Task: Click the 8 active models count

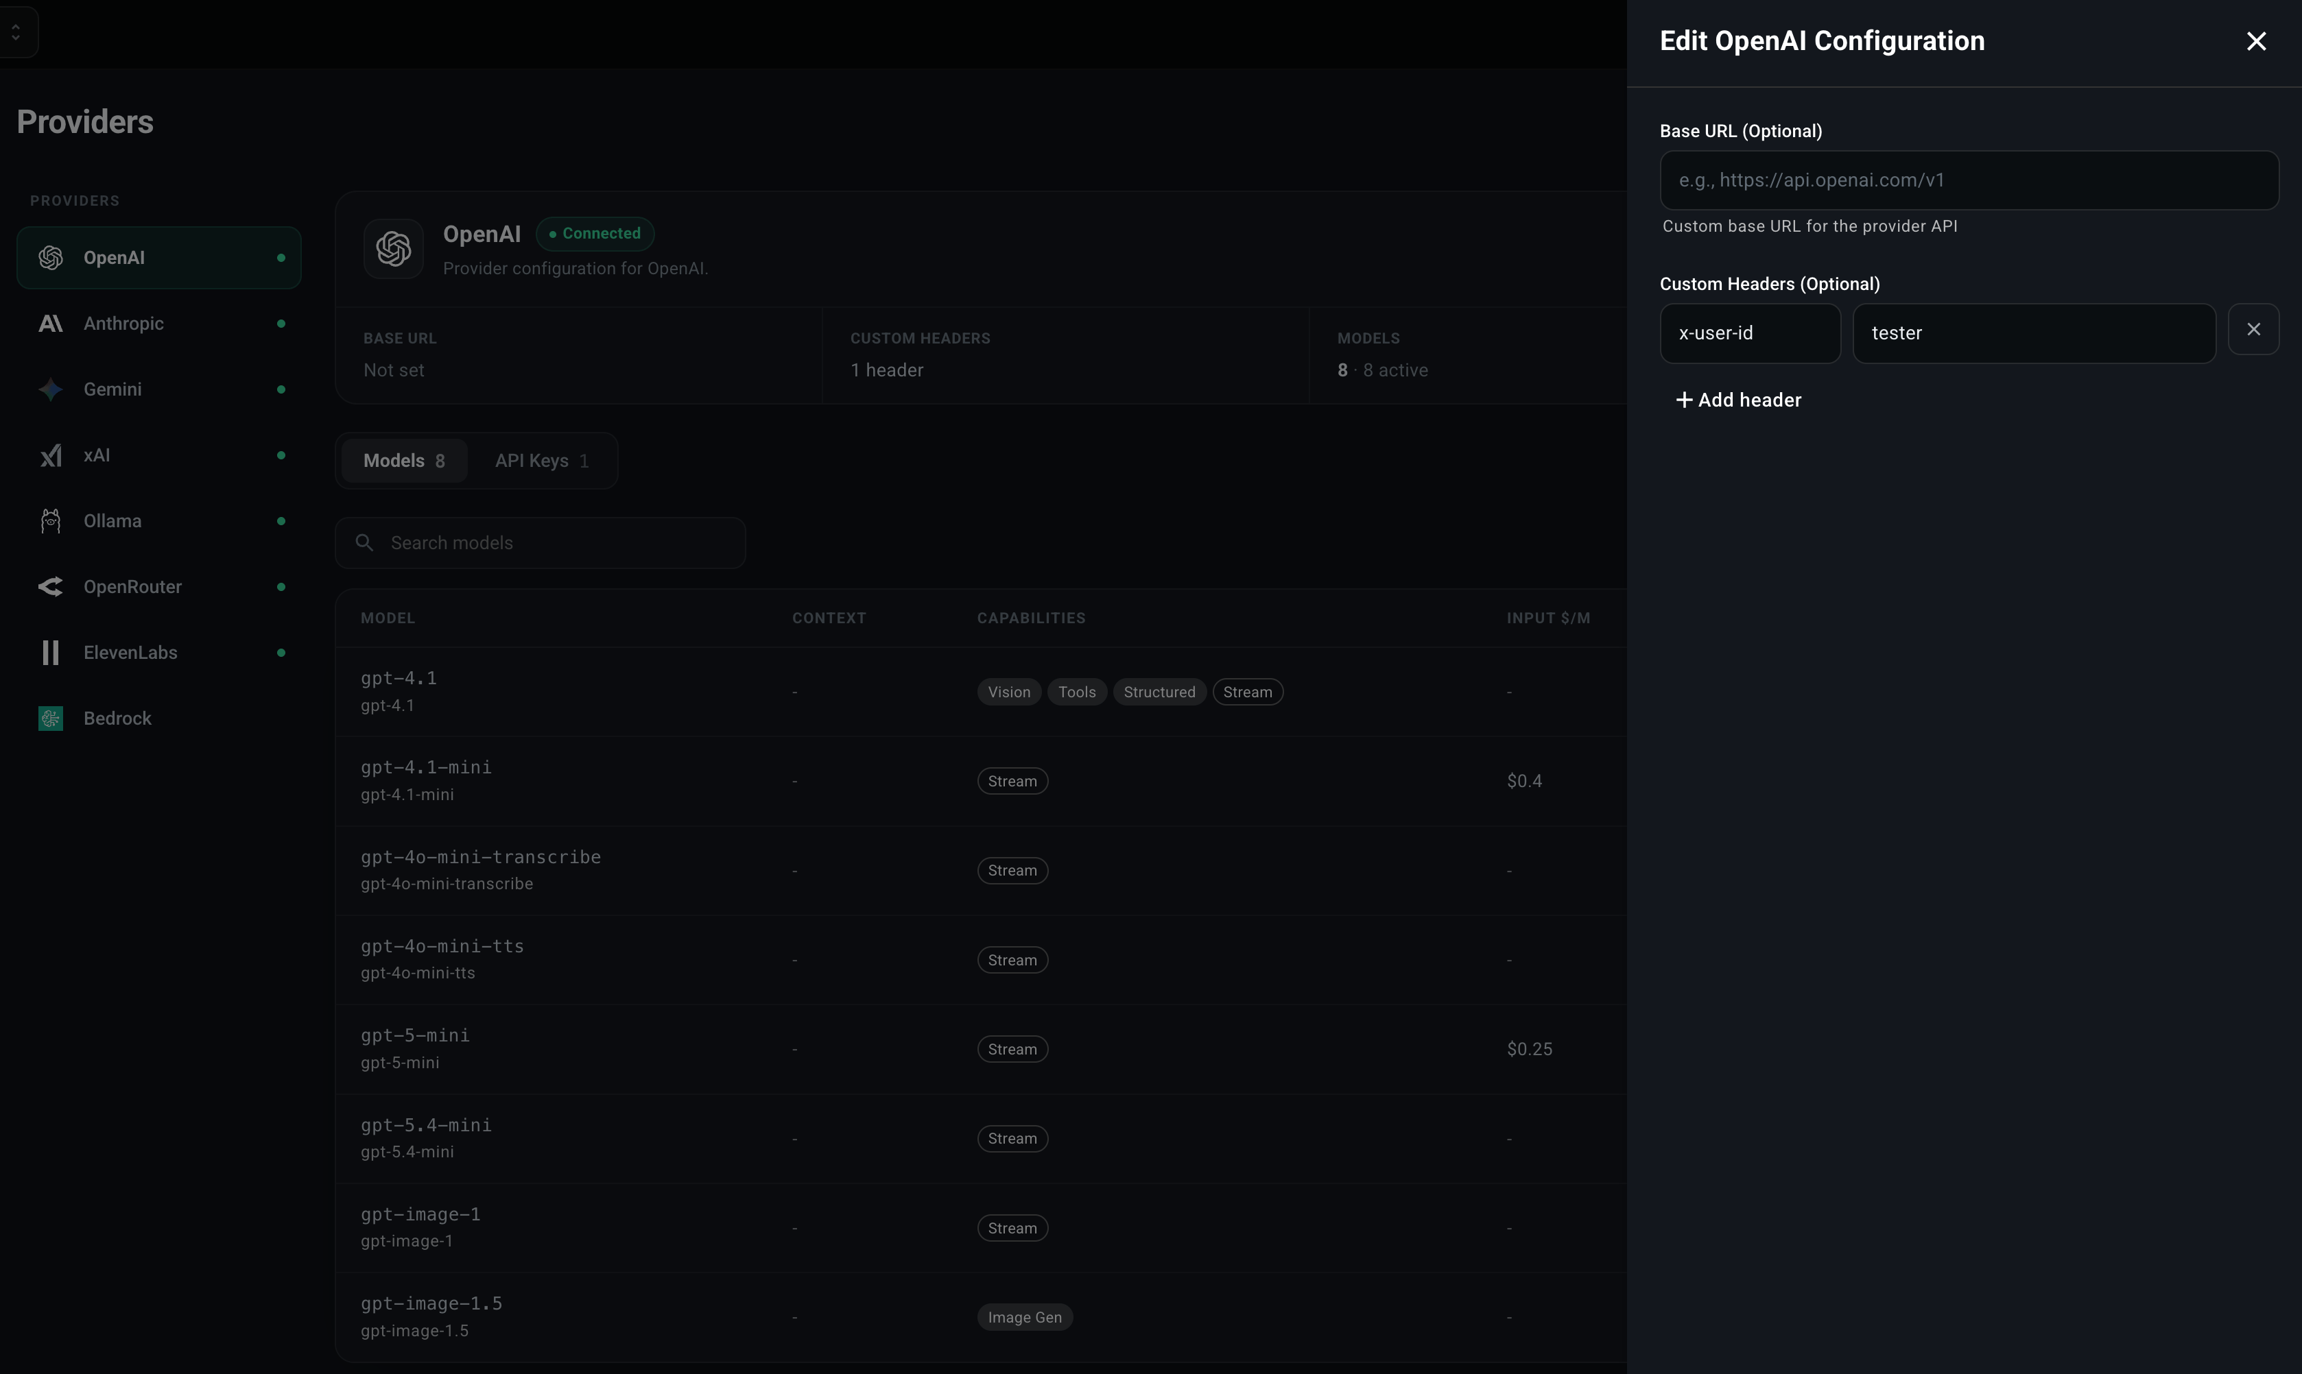Action: 1381,370
